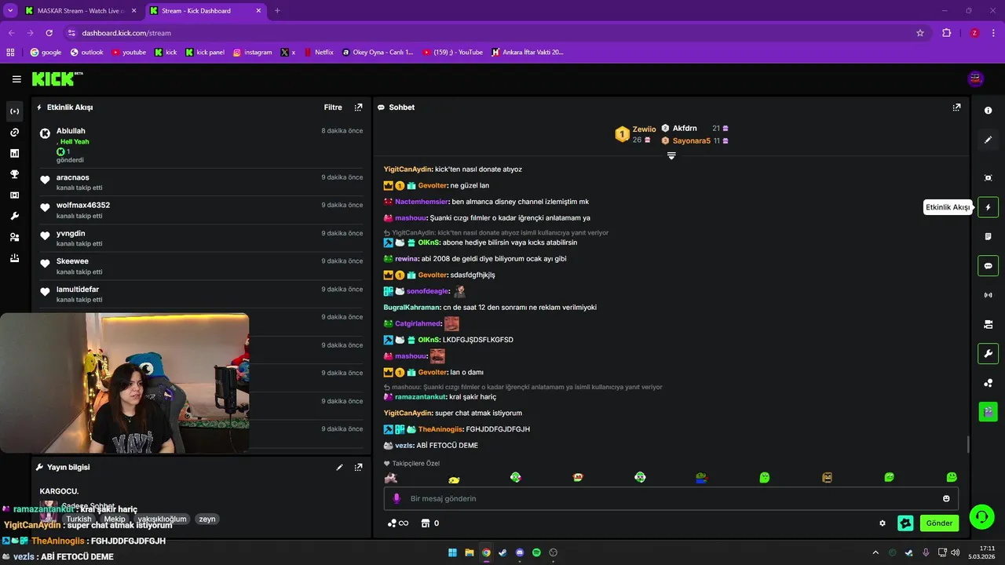Screen dimensions: 1005x565
Task: Click the message input Bir mesaj gönderin
Action: point(671,498)
